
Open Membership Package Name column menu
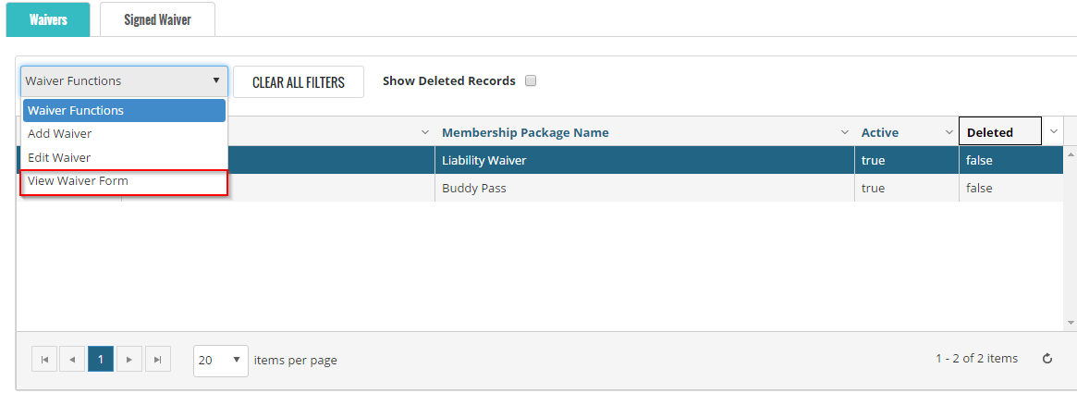(x=844, y=133)
